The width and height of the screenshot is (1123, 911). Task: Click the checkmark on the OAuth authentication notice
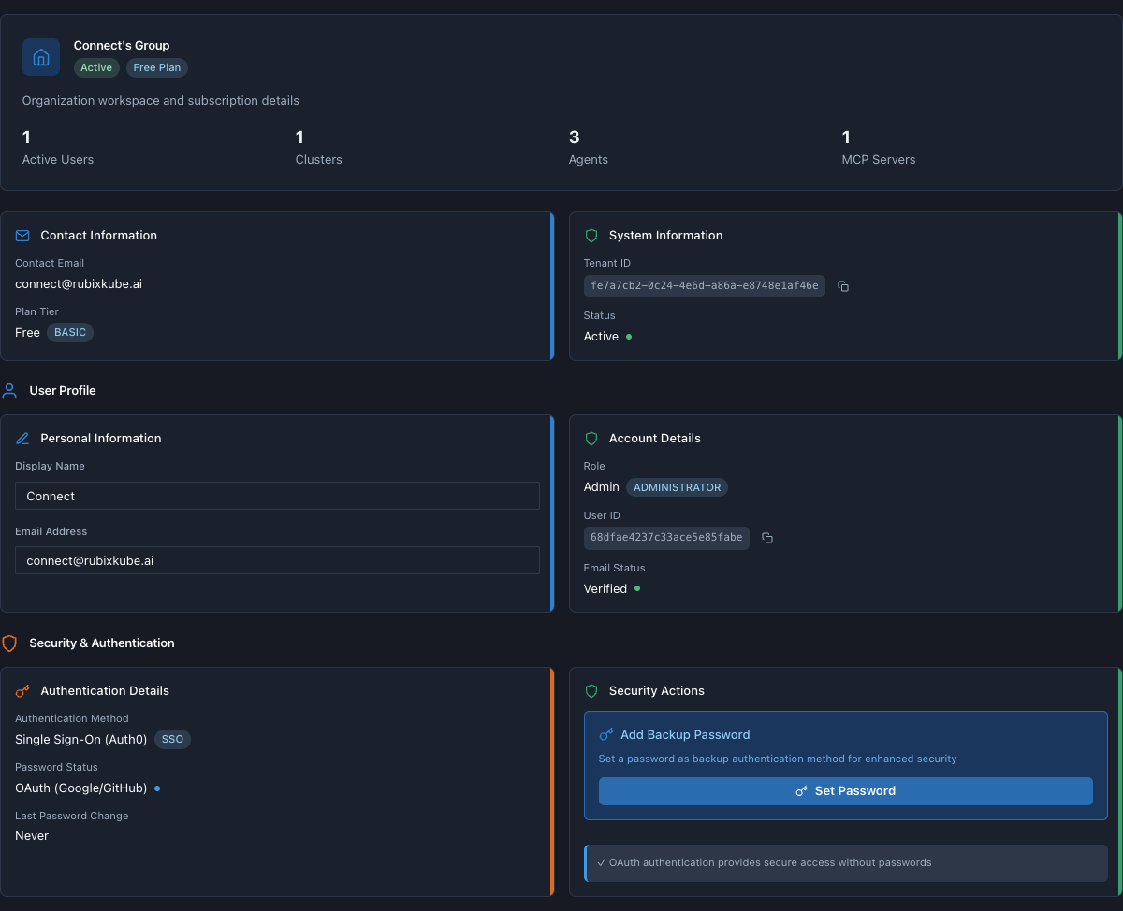(x=601, y=862)
